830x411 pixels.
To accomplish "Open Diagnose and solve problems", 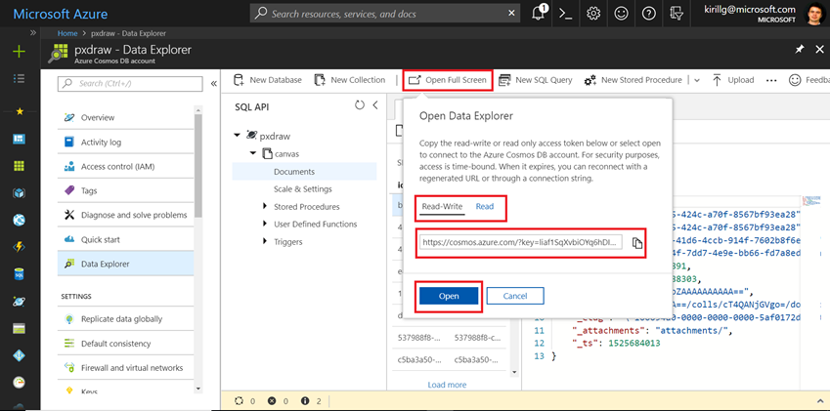I will tap(125, 215).
